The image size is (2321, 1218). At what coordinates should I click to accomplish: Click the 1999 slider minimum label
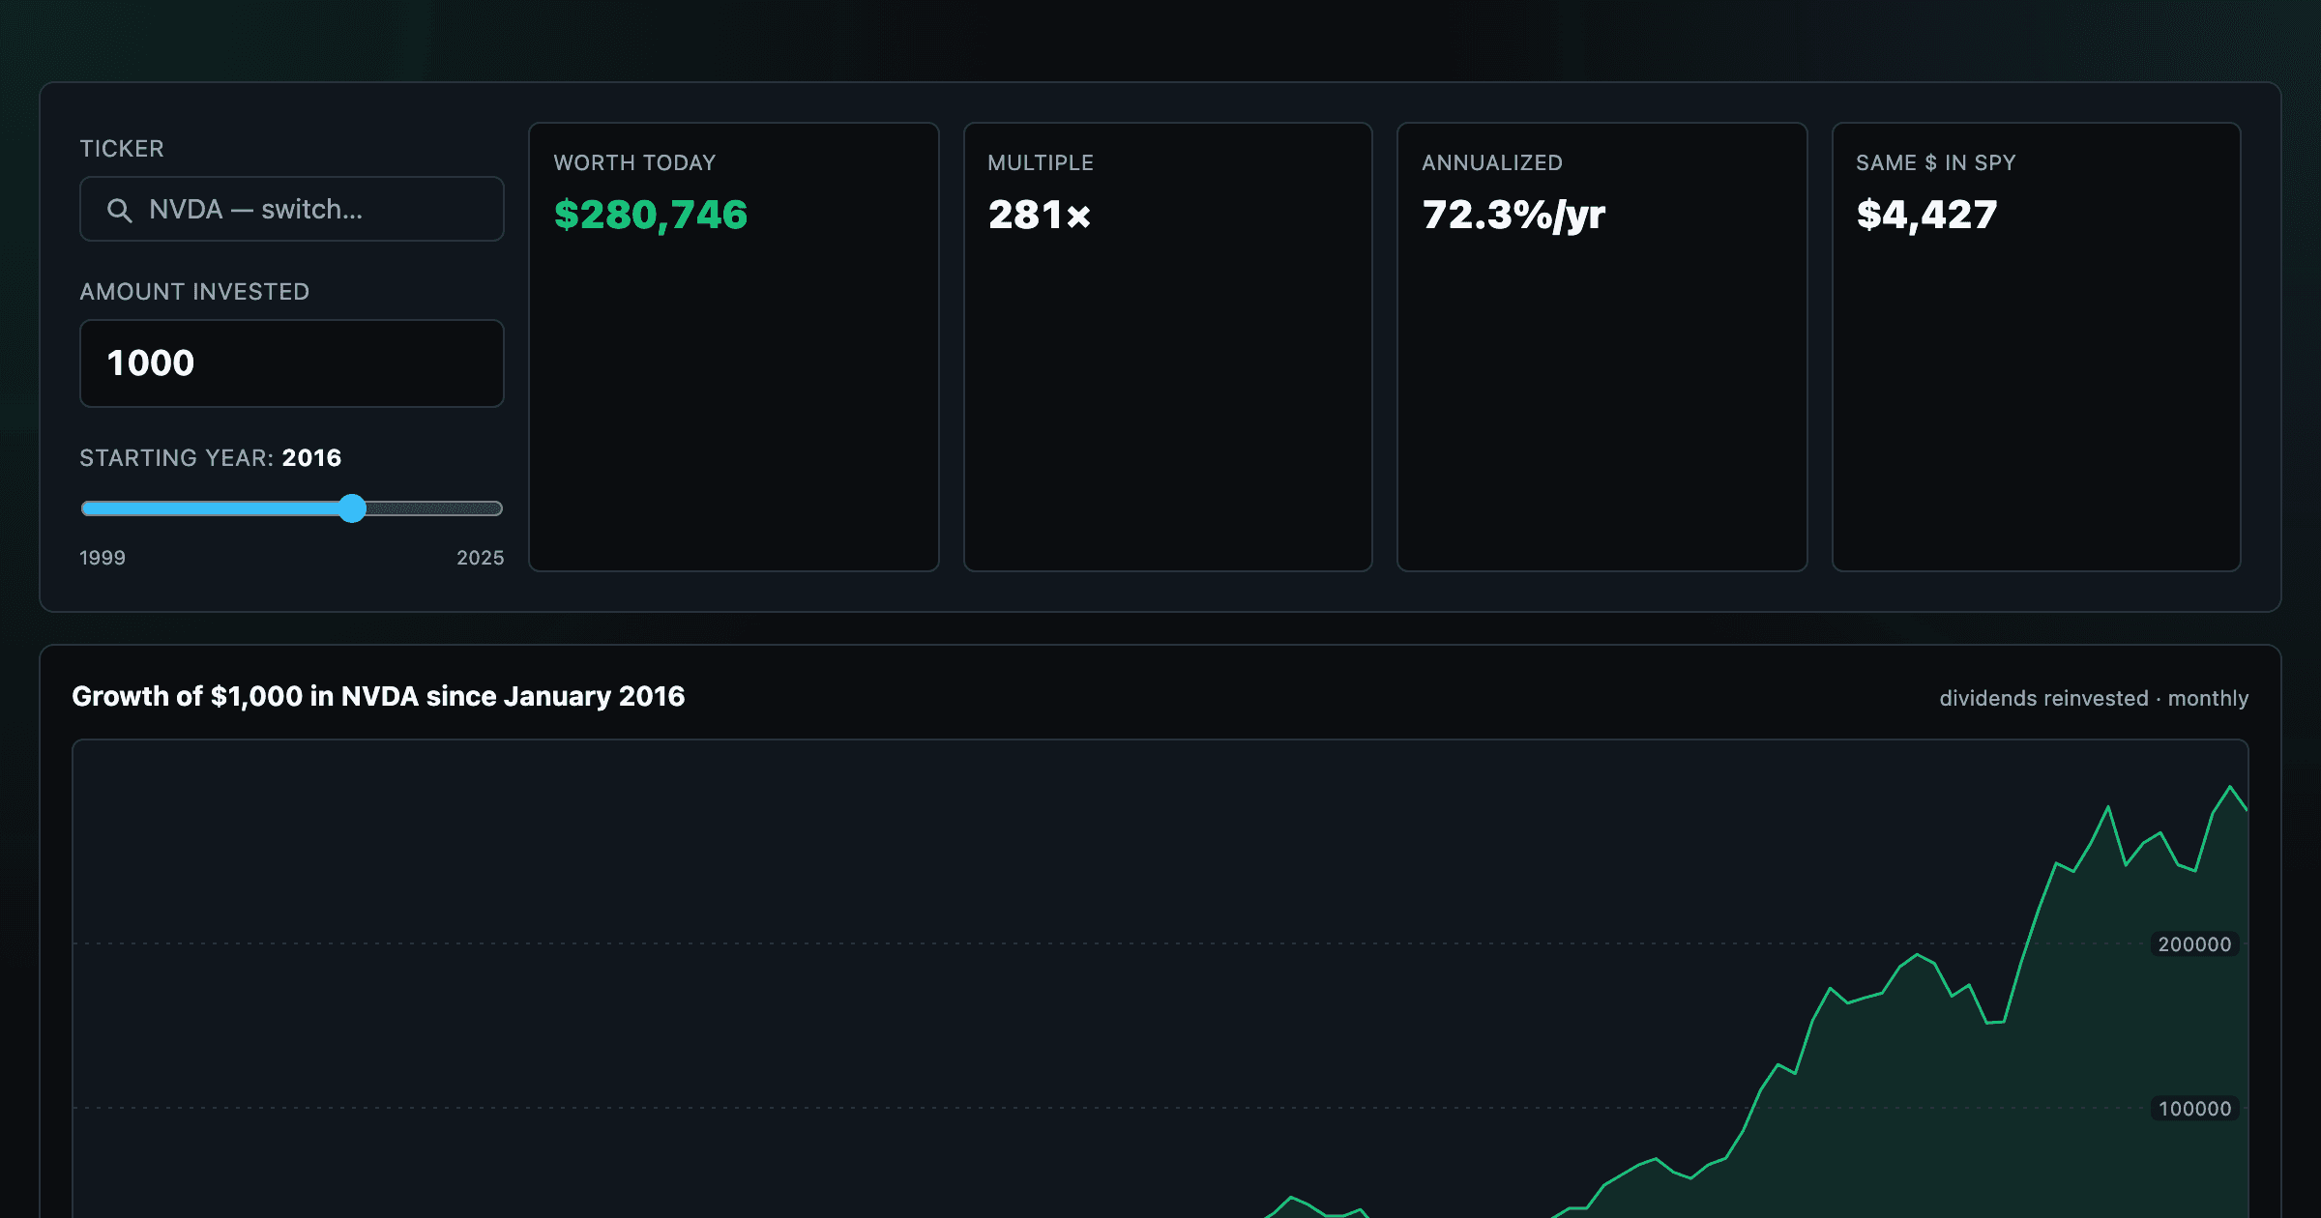(x=103, y=558)
